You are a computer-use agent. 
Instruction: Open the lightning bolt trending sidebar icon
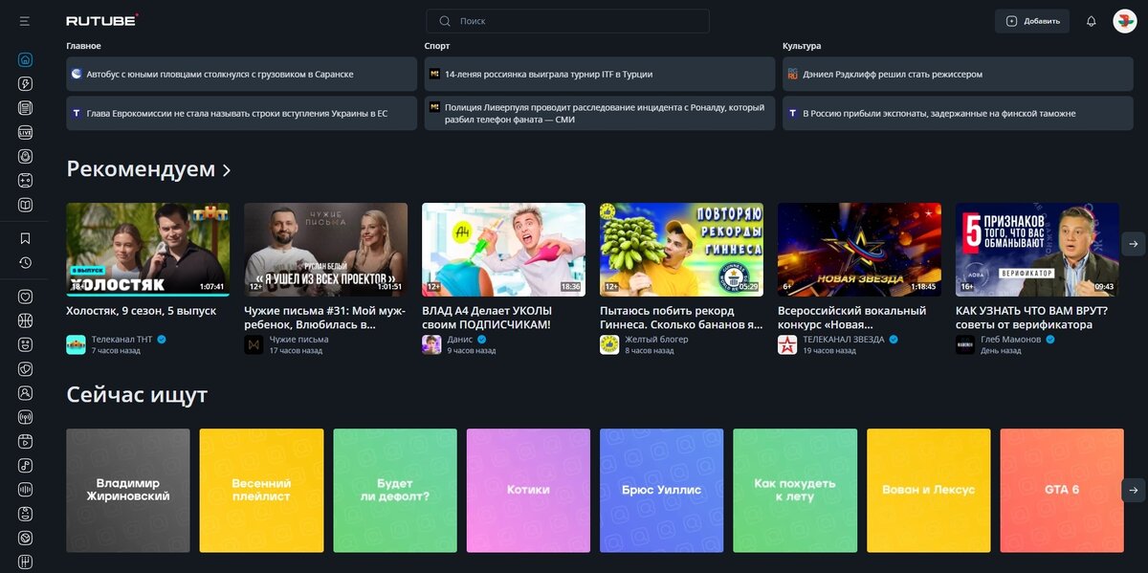[x=25, y=83]
